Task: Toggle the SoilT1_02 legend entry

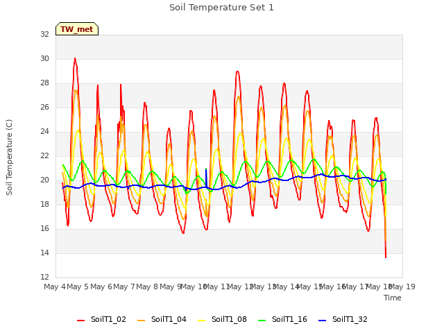Action: 101,319
